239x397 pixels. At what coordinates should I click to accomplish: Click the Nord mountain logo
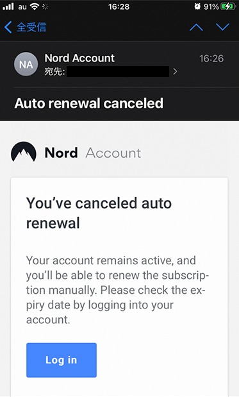coord(24,152)
